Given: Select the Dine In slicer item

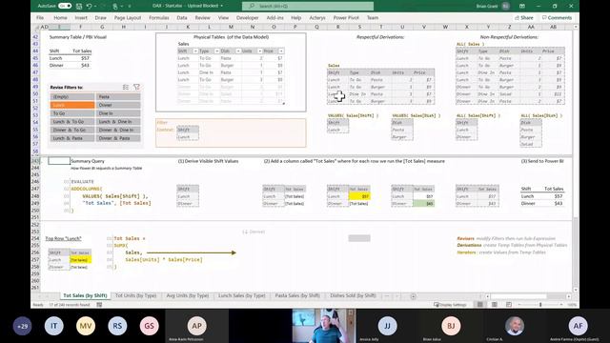Looking at the screenshot, I should [x=118, y=113].
